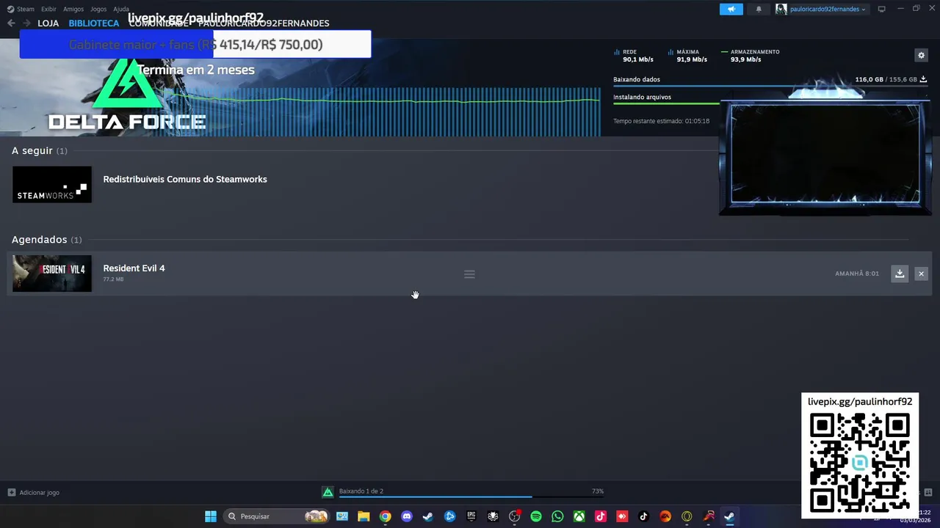Image resolution: width=940 pixels, height=528 pixels.
Task: Click the A seguir section header
Action: pyautogui.click(x=40, y=150)
